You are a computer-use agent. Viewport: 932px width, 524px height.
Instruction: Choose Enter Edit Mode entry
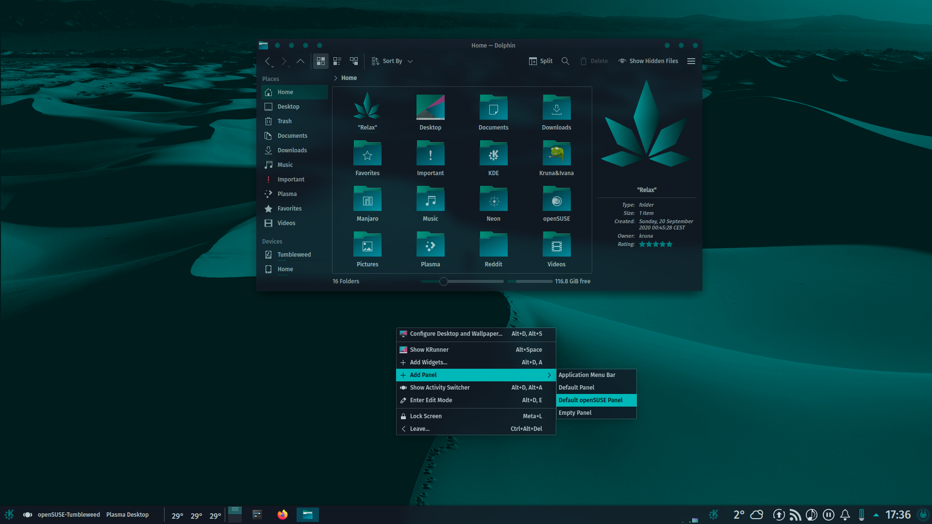tap(476, 400)
